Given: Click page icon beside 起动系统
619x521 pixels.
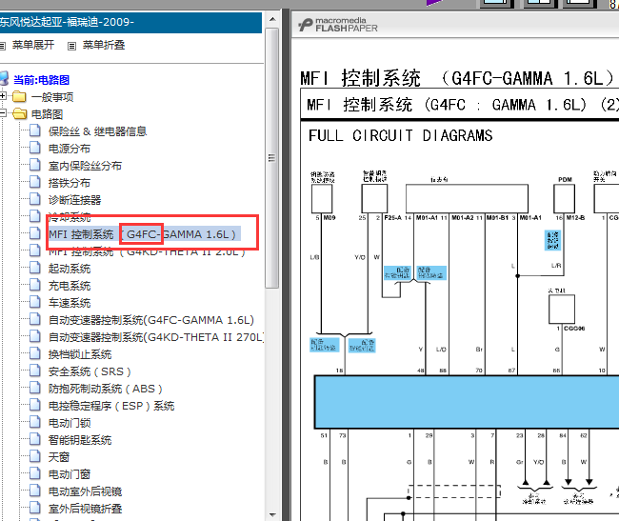Looking at the screenshot, I should [35, 268].
